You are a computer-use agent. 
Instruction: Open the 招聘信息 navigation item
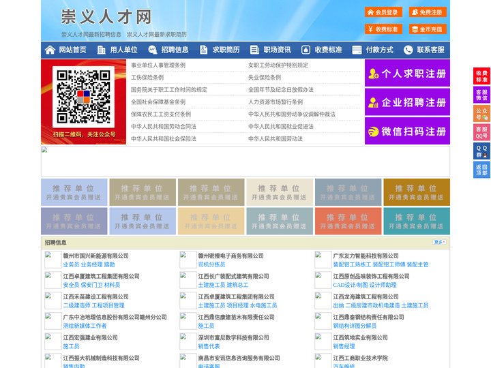(x=175, y=50)
